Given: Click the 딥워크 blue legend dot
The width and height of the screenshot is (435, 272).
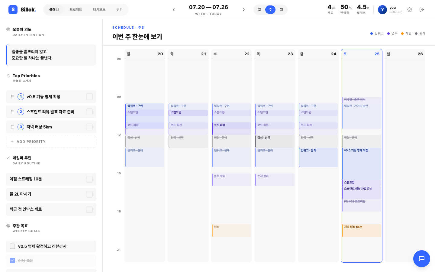Looking at the screenshot, I should click(372, 34).
